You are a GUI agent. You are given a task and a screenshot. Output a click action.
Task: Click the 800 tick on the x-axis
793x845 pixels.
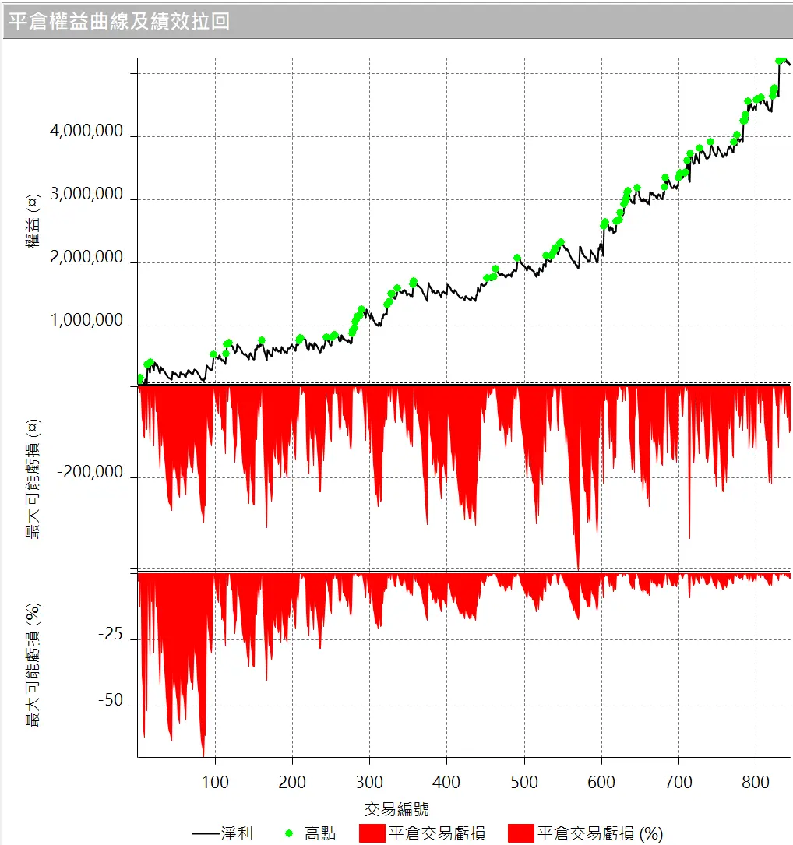(756, 781)
